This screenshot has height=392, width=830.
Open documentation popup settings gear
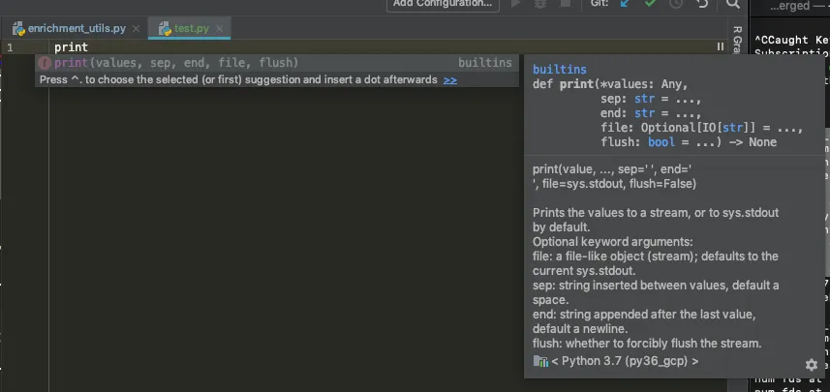pyautogui.click(x=811, y=365)
